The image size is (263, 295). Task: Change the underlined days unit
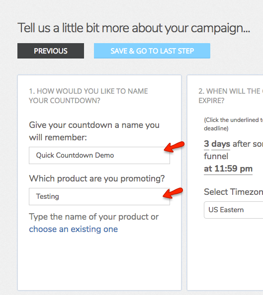pyautogui.click(x=221, y=144)
